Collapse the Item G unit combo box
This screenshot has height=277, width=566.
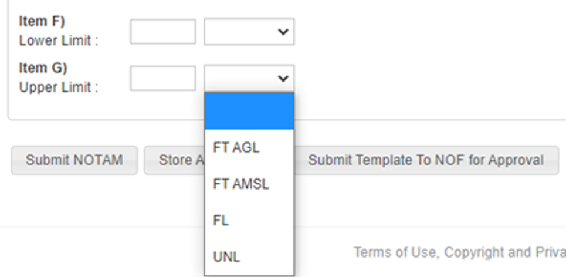coord(249,78)
